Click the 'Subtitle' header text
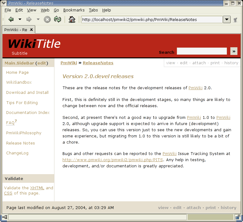The image size is (243, 222). tap(19, 53)
